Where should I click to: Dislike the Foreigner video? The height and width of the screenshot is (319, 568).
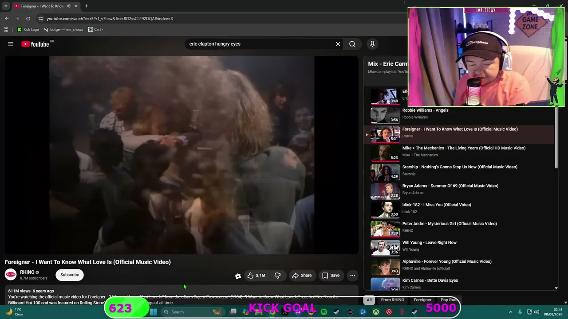click(277, 276)
